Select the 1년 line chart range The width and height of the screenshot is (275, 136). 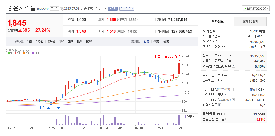point(62,42)
